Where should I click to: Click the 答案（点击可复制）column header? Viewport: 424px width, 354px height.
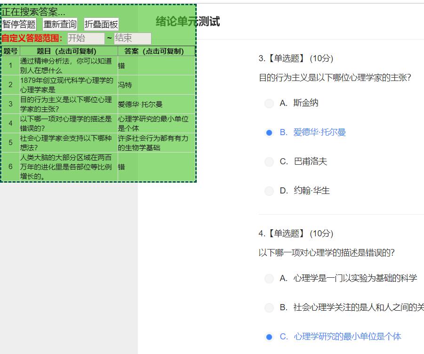point(156,51)
